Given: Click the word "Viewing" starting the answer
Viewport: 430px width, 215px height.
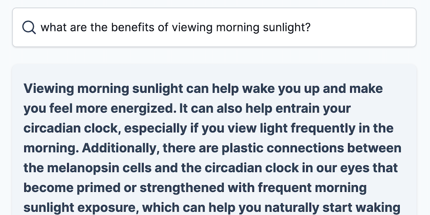Looking at the screenshot, I should [49, 89].
